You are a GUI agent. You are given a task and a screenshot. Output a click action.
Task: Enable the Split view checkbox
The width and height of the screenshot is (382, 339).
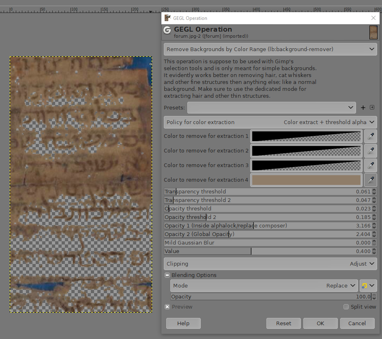pos(346,307)
